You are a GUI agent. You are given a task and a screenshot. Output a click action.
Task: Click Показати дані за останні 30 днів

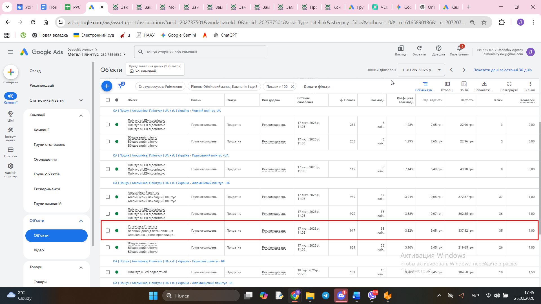pos(502,70)
